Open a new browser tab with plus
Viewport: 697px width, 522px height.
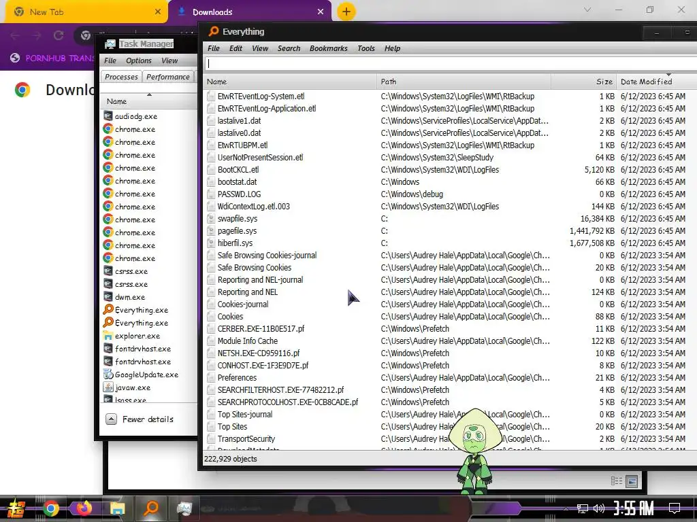click(x=346, y=12)
